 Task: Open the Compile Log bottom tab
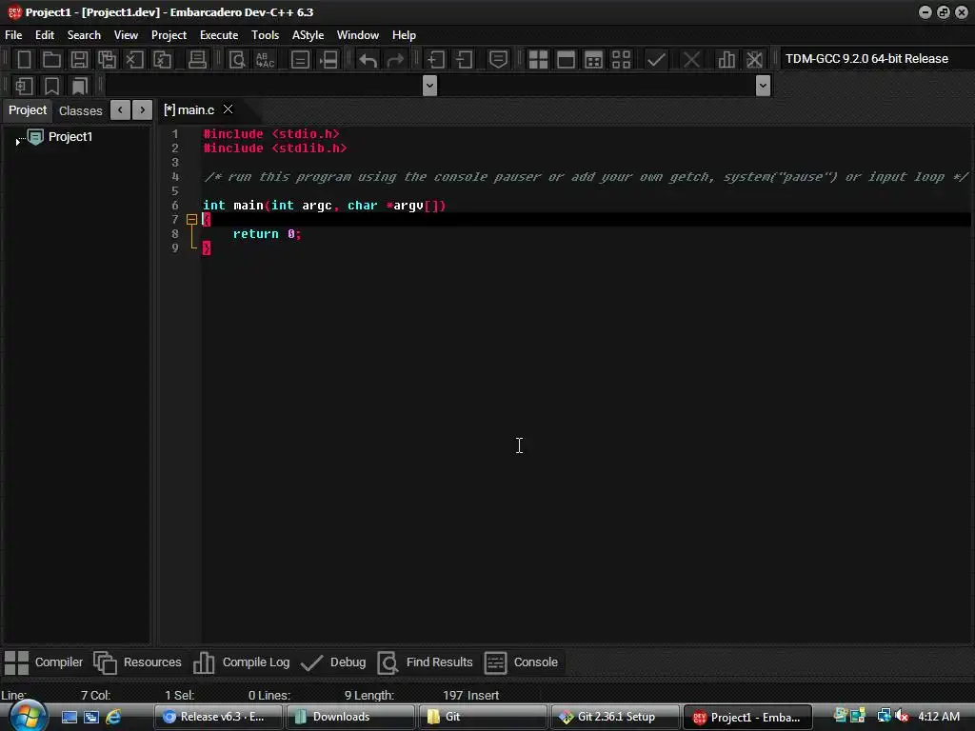pos(241,662)
